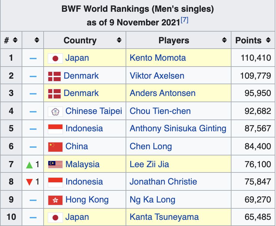
Task: Open Viktor Axelsen player link
Action: click(x=157, y=76)
